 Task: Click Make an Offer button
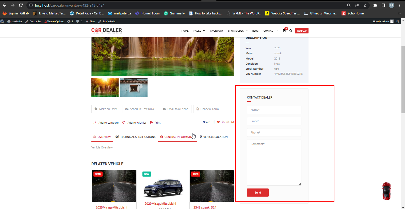click(x=106, y=109)
